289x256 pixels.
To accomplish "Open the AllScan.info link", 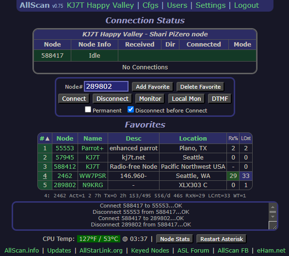I will click(x=22, y=251).
